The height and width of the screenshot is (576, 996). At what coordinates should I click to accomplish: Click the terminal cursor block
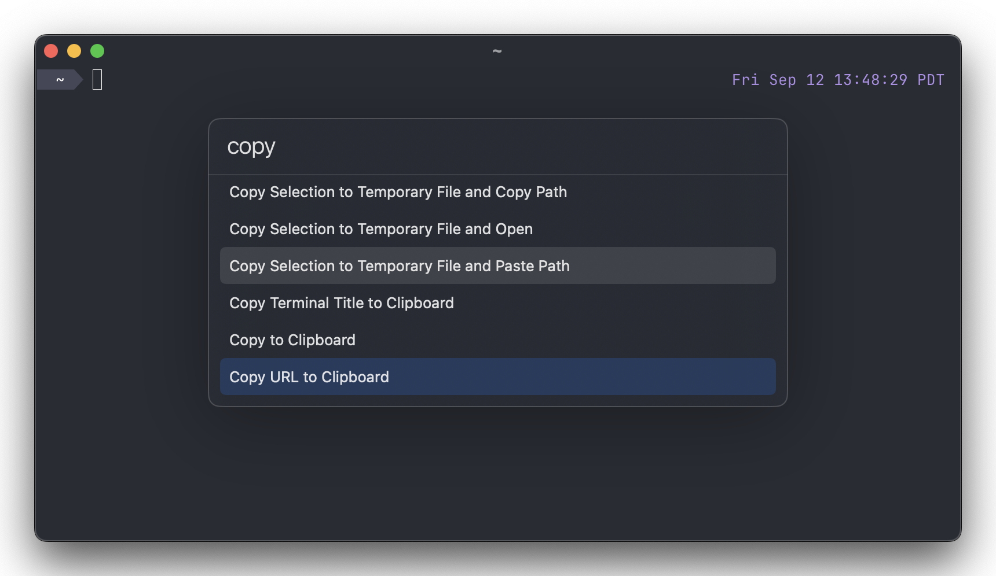97,80
